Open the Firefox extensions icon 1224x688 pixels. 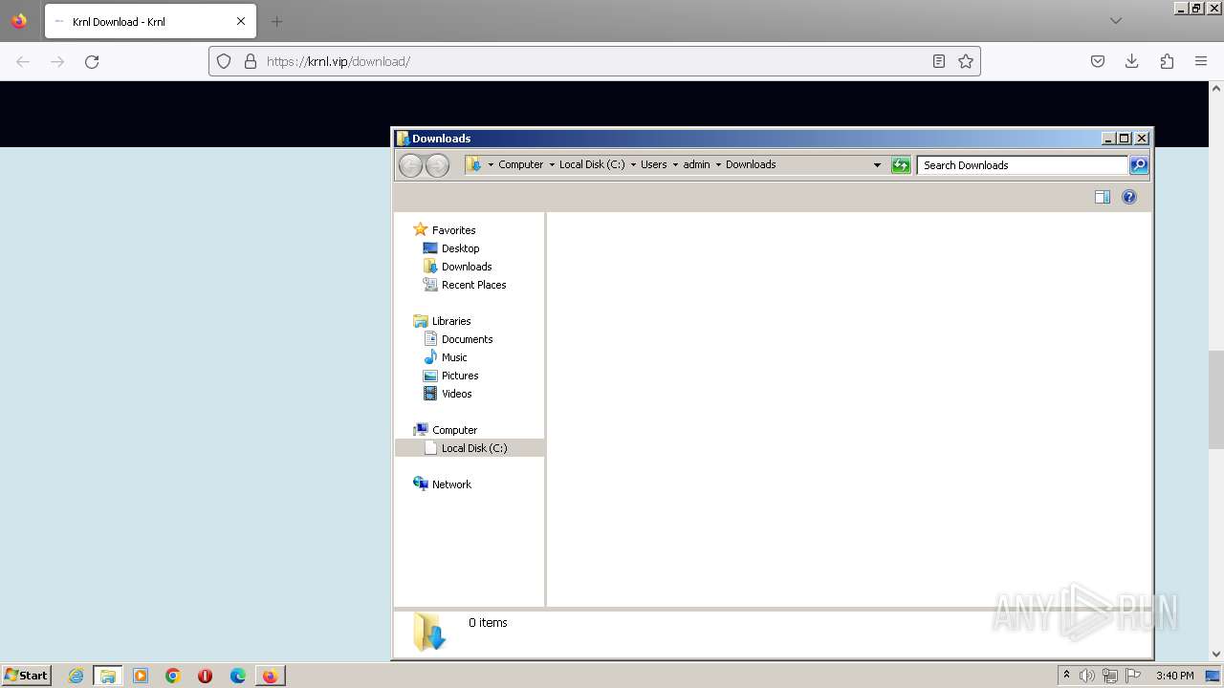click(x=1167, y=61)
